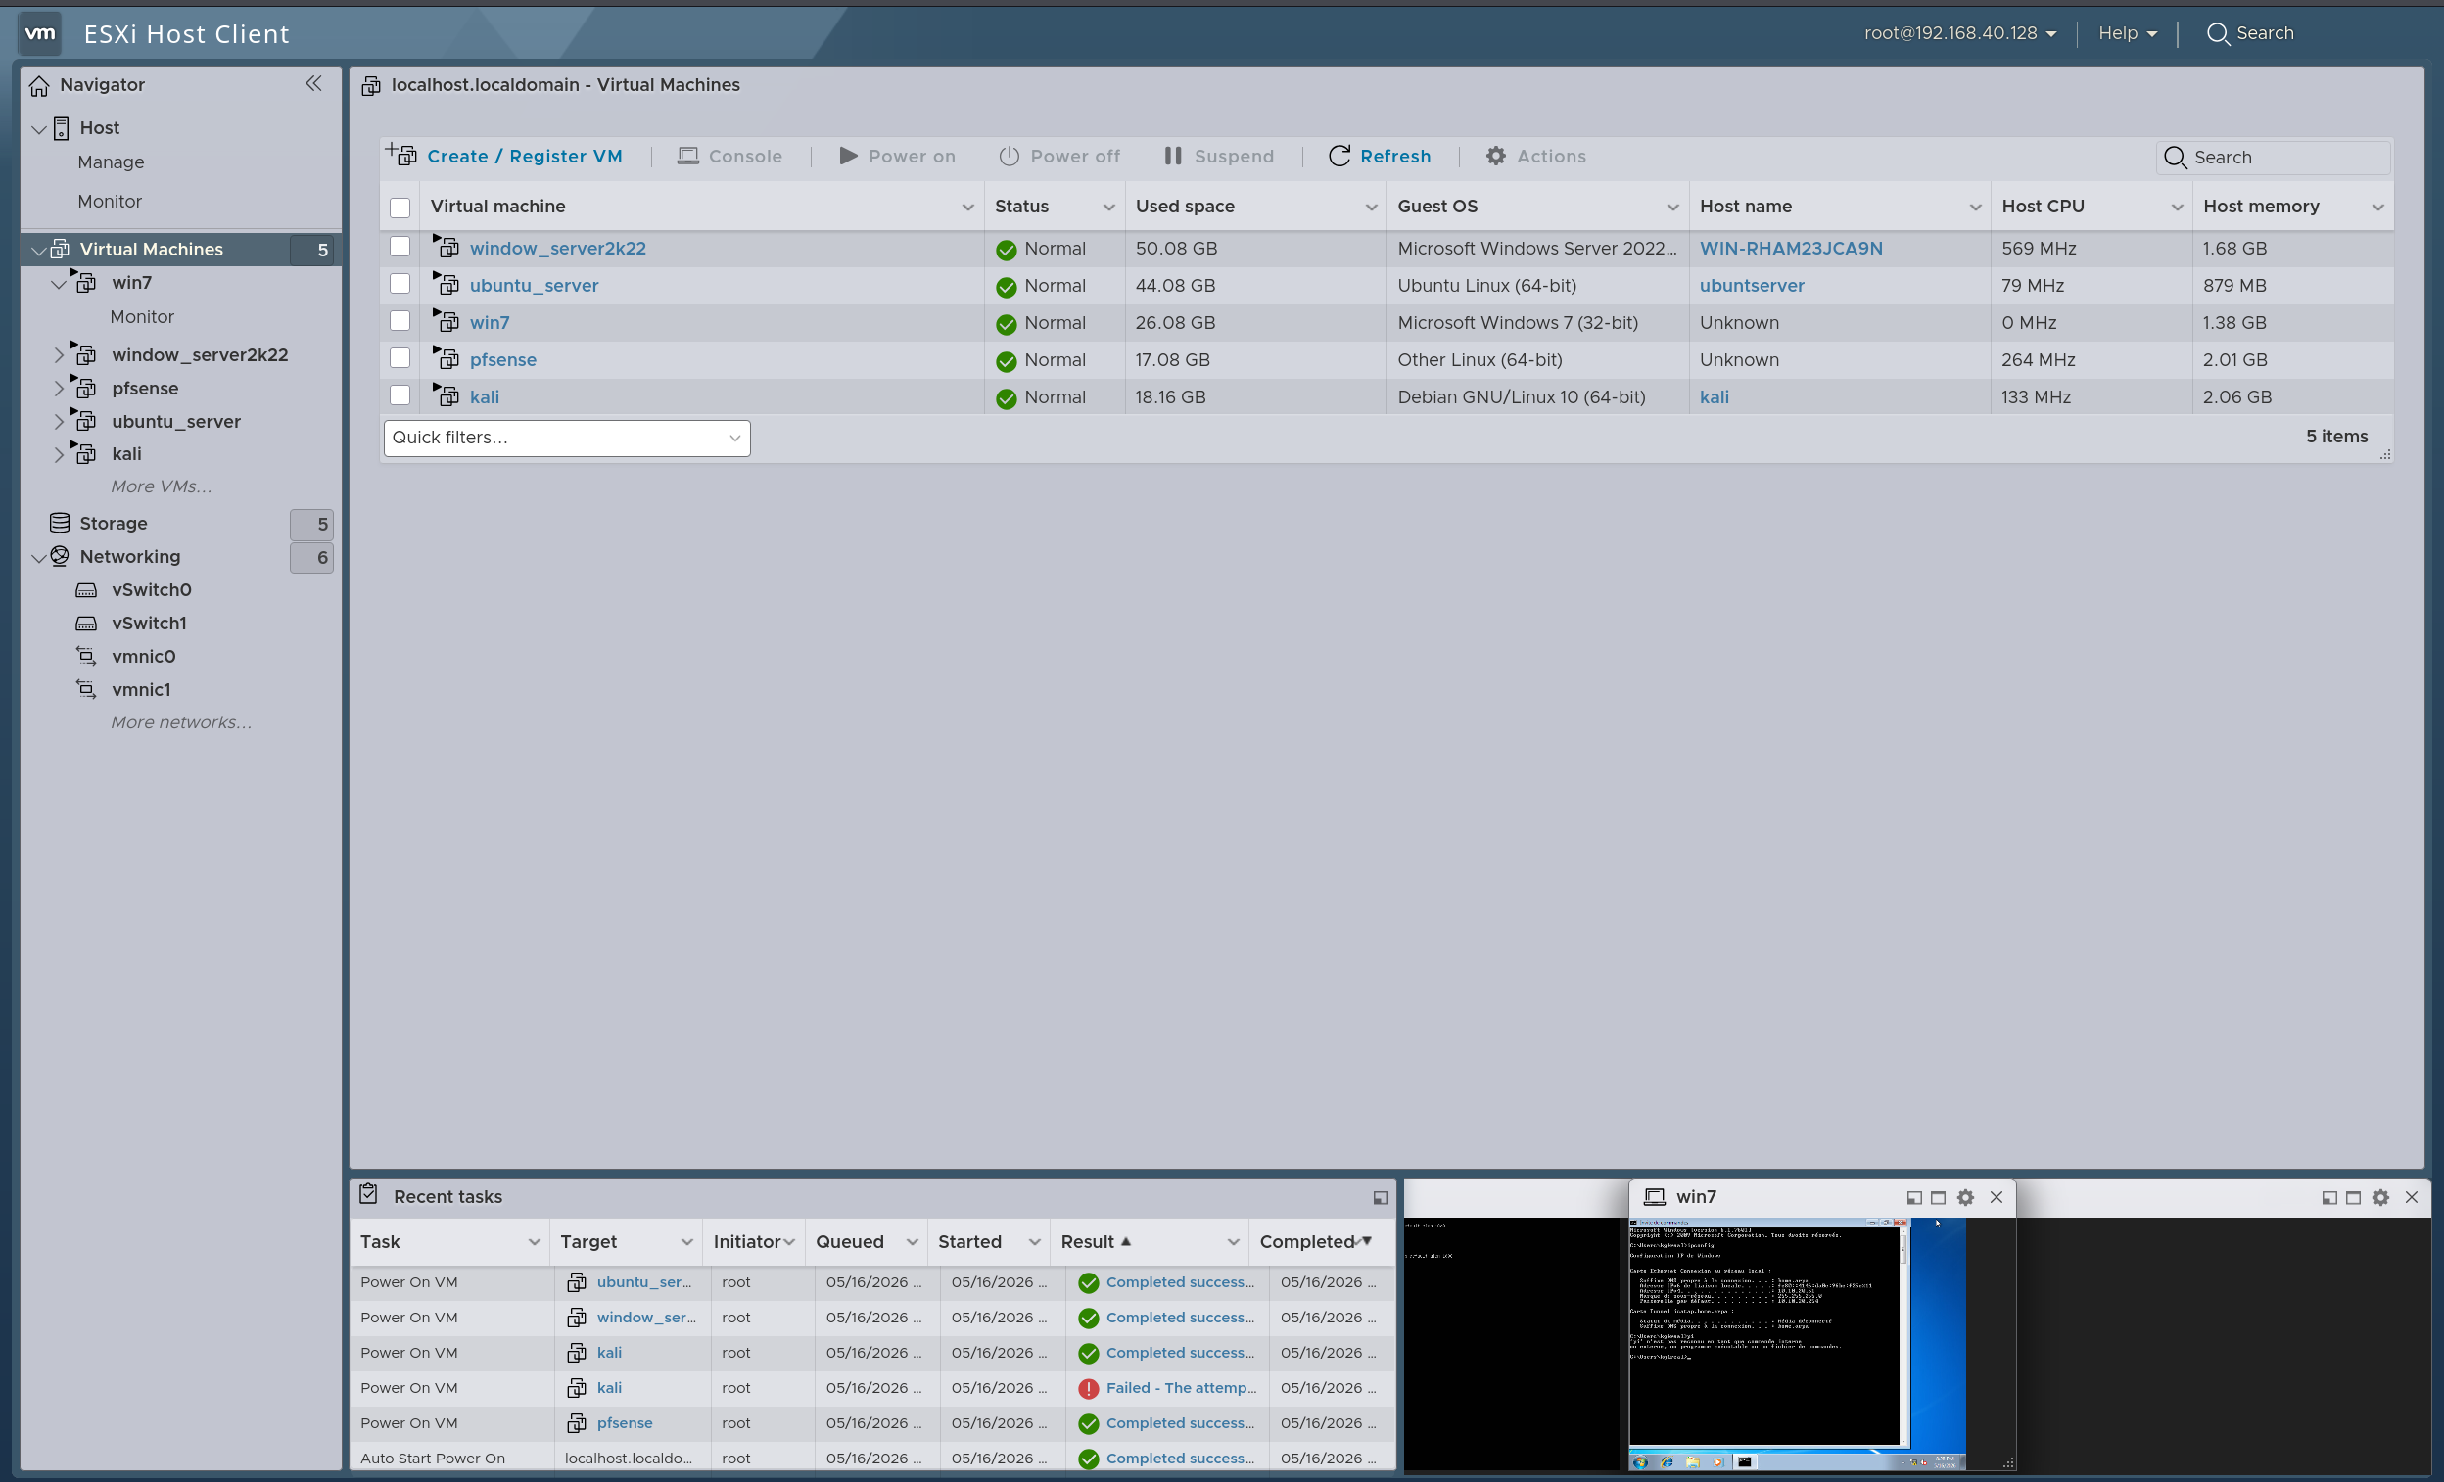Click More VMs... in Navigator
Viewport: 2444px width, 1482px height.
161,486
